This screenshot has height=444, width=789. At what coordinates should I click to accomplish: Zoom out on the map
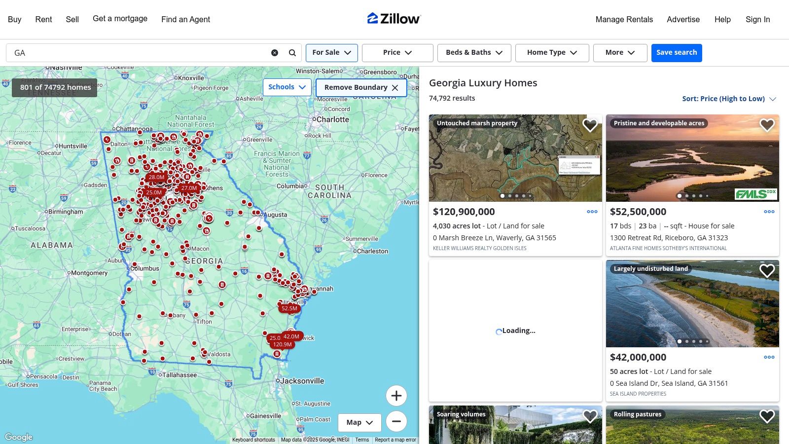pos(396,421)
